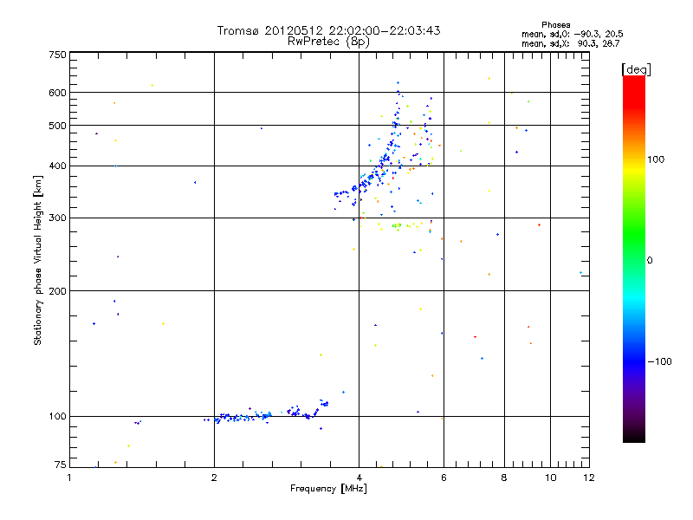Click the x-axis "2" frequency tick label
The image size is (693, 520).
214,478
